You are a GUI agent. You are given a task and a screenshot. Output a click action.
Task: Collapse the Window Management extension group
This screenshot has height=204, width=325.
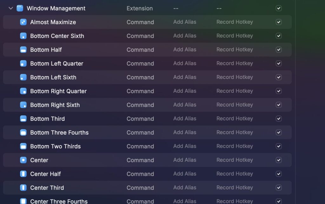click(x=11, y=8)
